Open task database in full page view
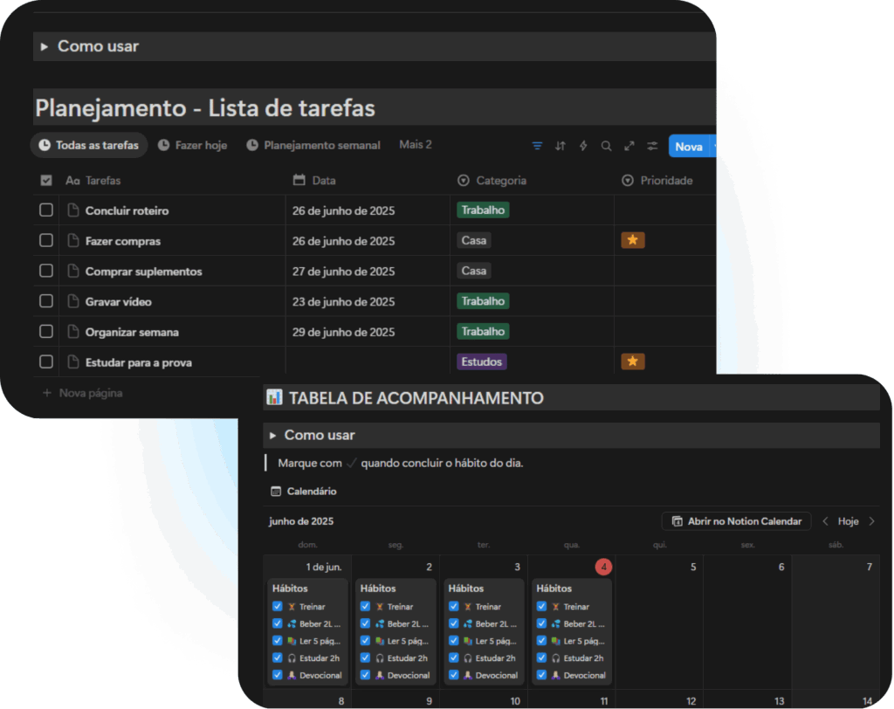The image size is (894, 709). click(x=629, y=146)
